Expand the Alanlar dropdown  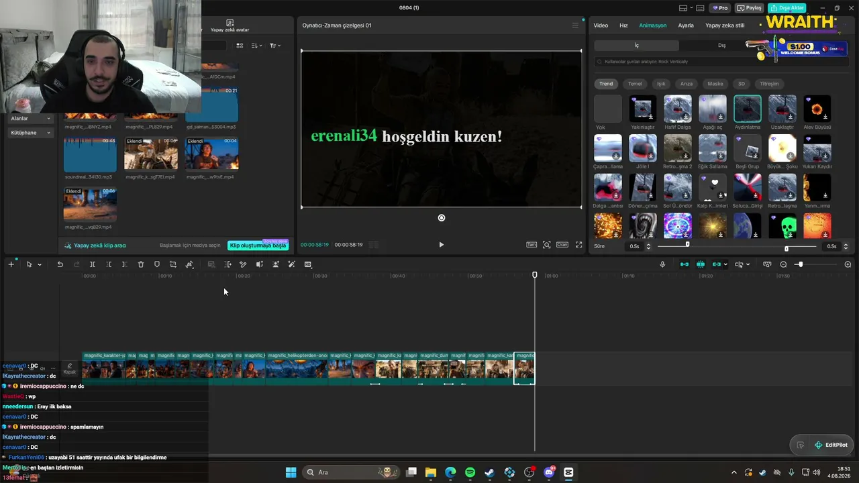point(30,119)
